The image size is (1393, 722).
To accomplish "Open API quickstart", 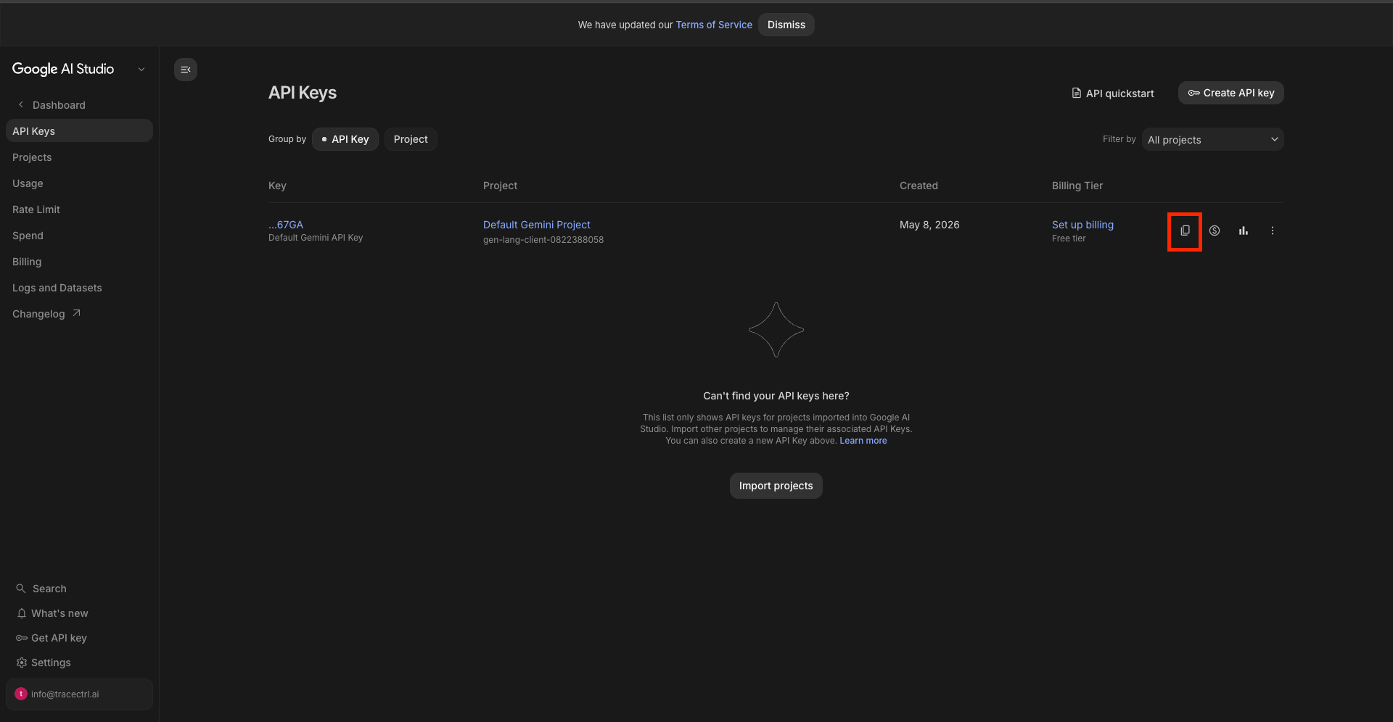I will coord(1113,93).
